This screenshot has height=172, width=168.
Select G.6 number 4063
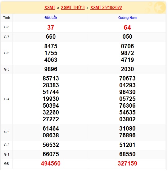tap(51, 60)
